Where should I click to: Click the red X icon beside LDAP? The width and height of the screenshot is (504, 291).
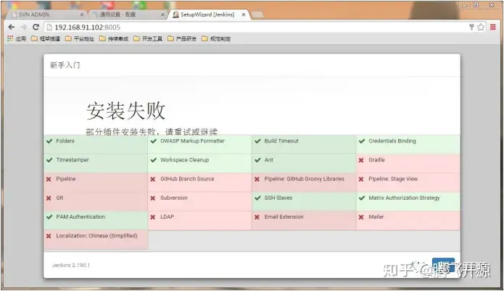click(x=153, y=217)
